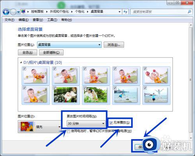195x156 pixels.
Task: Expand breadcrumb arrow after 外观和个性化
Action: tap(72, 12)
